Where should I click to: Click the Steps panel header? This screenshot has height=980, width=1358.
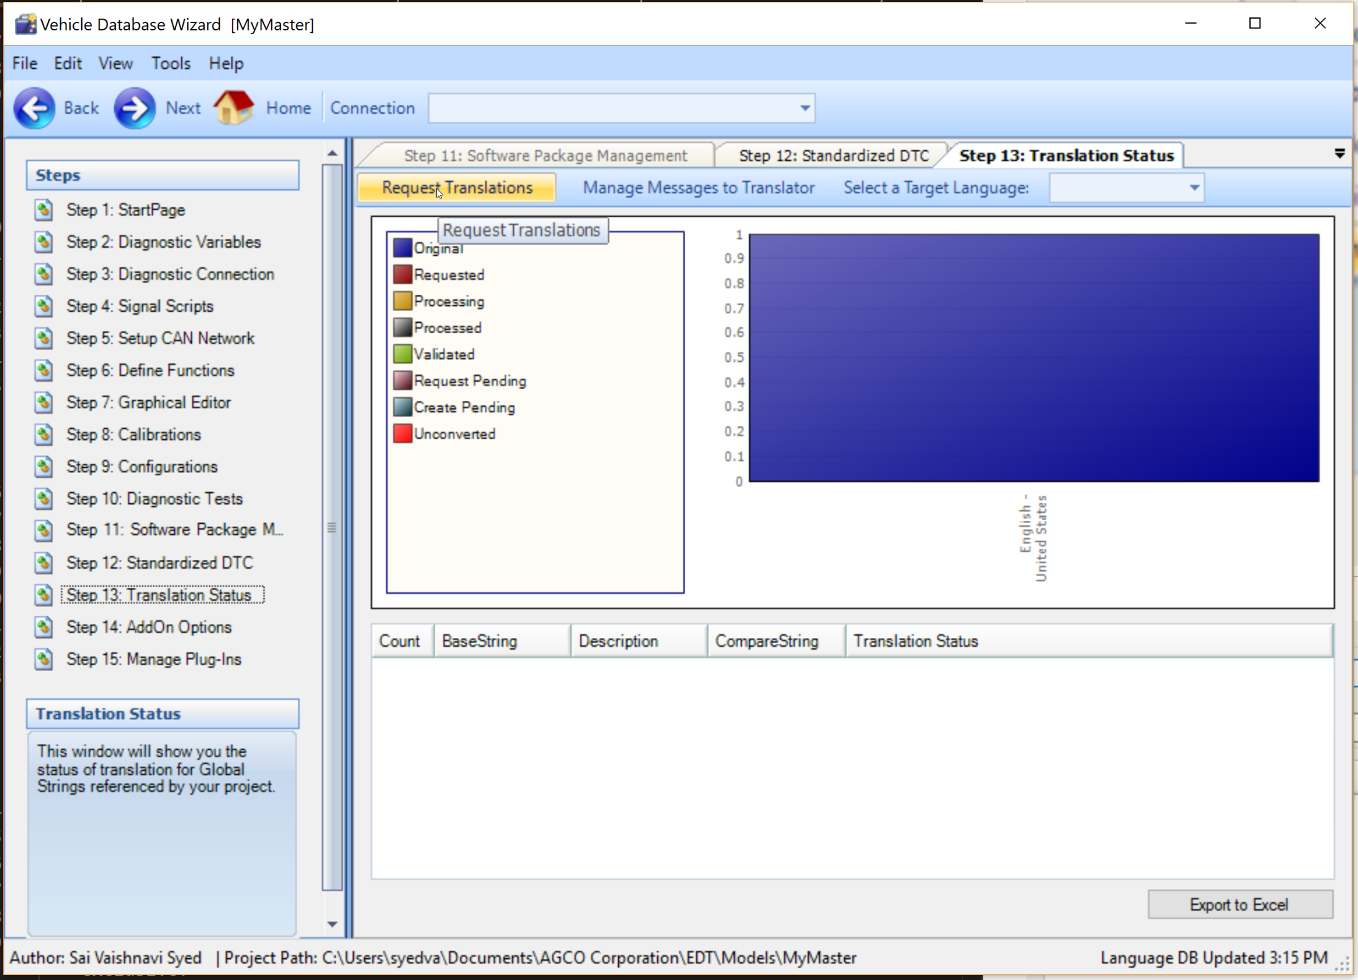[163, 175]
